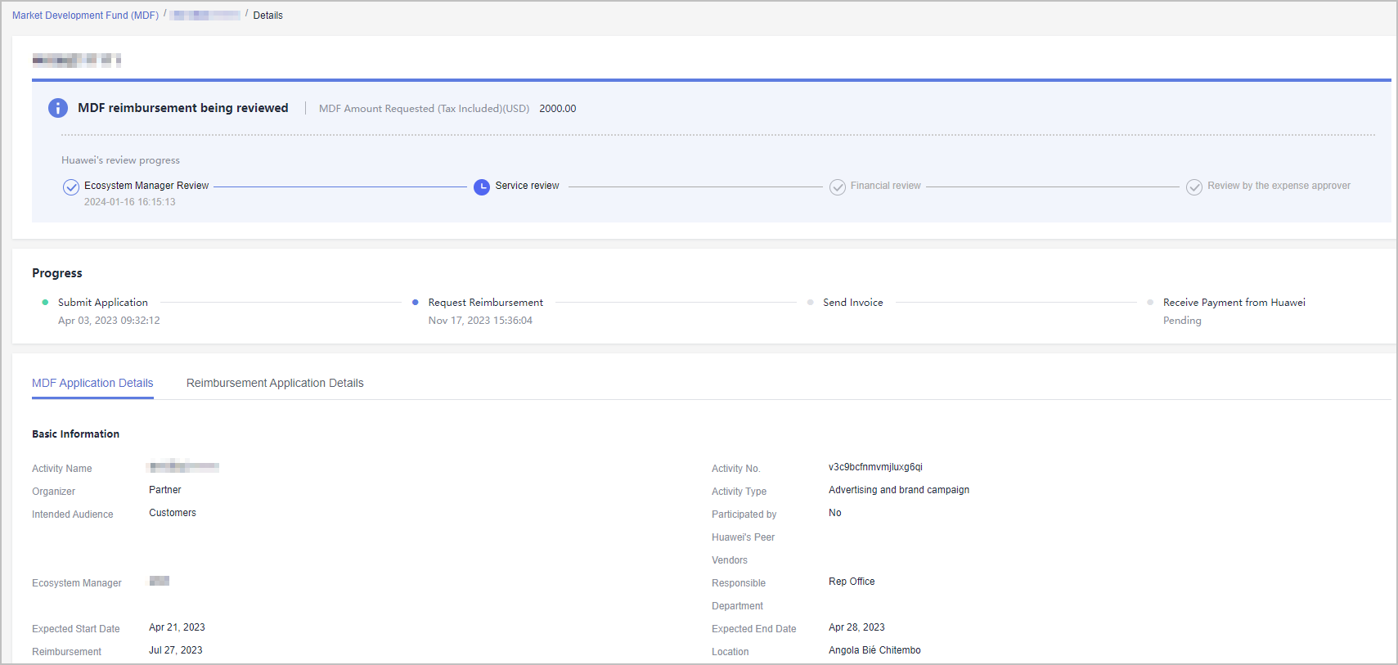Click the Service review clock icon
Viewport: 1398px width, 665px height.
[482, 187]
